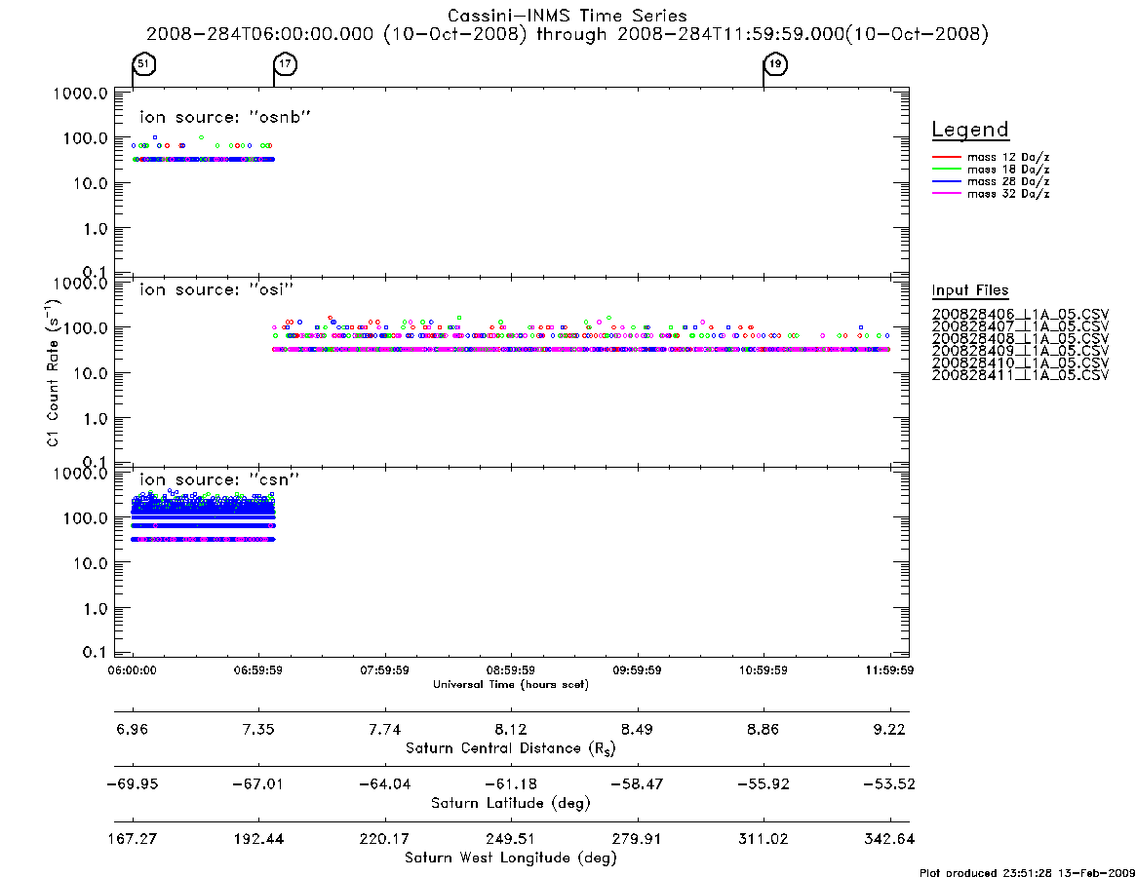Viewport: 1136px width, 877px height.
Task: Click the 1000.0 tick of the osnb panel
Action: [80, 94]
